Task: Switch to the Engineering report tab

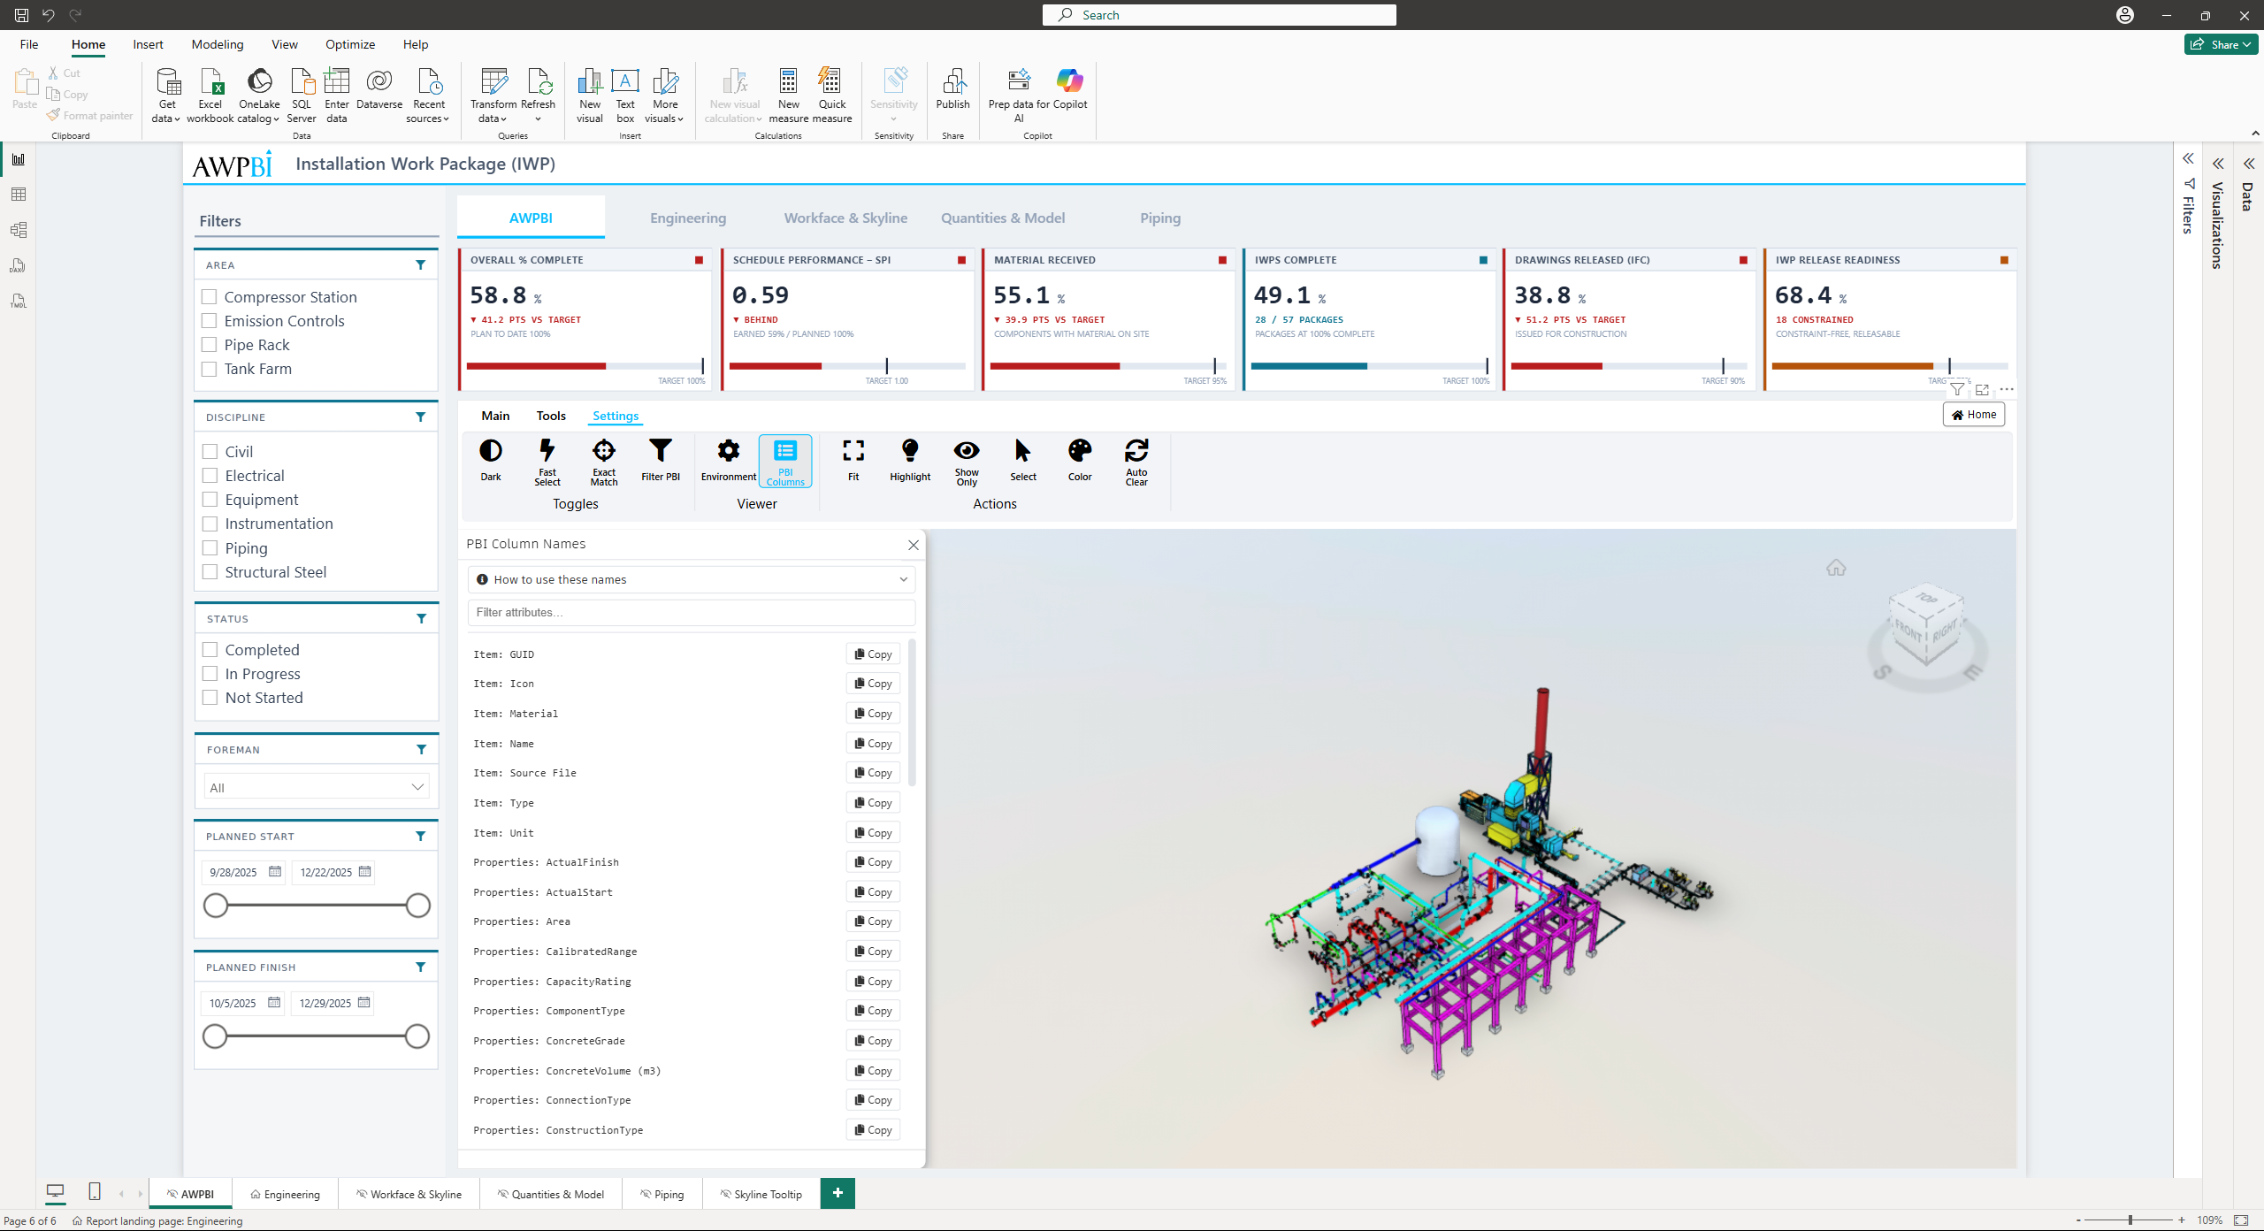Action: (x=688, y=218)
